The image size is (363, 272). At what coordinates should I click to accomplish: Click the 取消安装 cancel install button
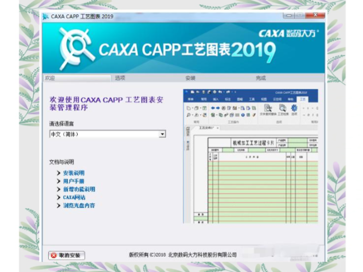67,255
